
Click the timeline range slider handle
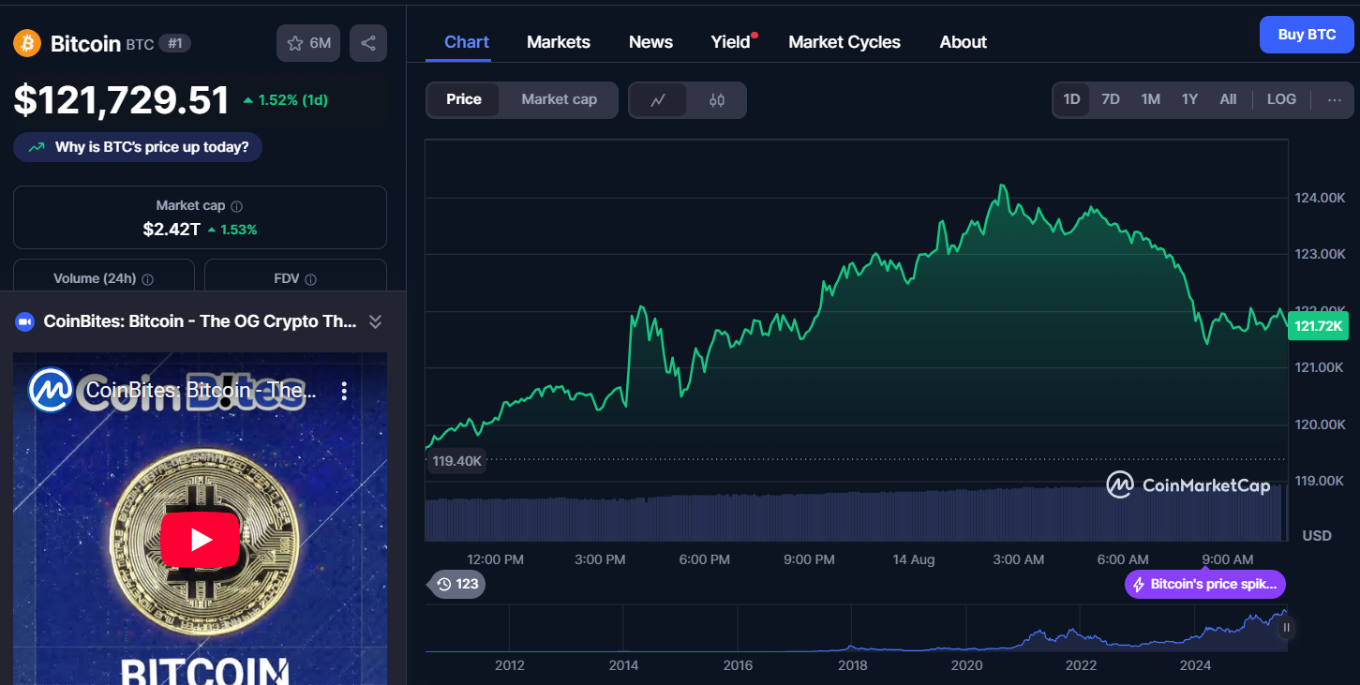1286,628
